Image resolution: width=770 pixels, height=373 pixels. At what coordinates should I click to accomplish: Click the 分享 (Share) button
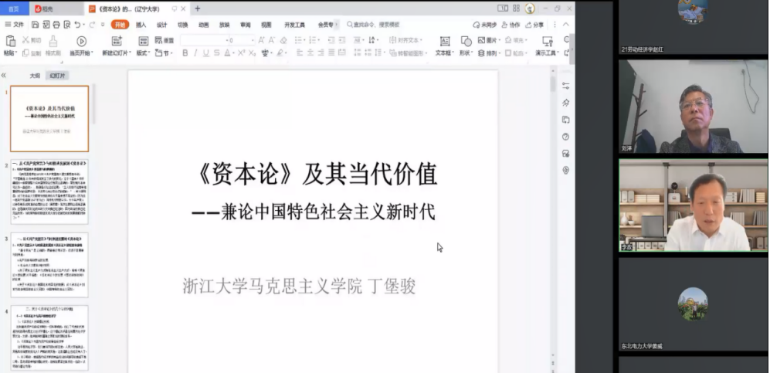[534, 25]
